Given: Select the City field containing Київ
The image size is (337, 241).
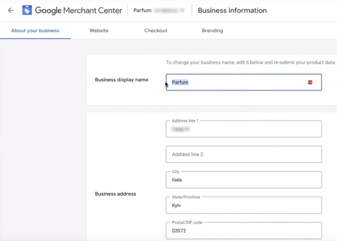Looking at the screenshot, I should pos(243,180).
